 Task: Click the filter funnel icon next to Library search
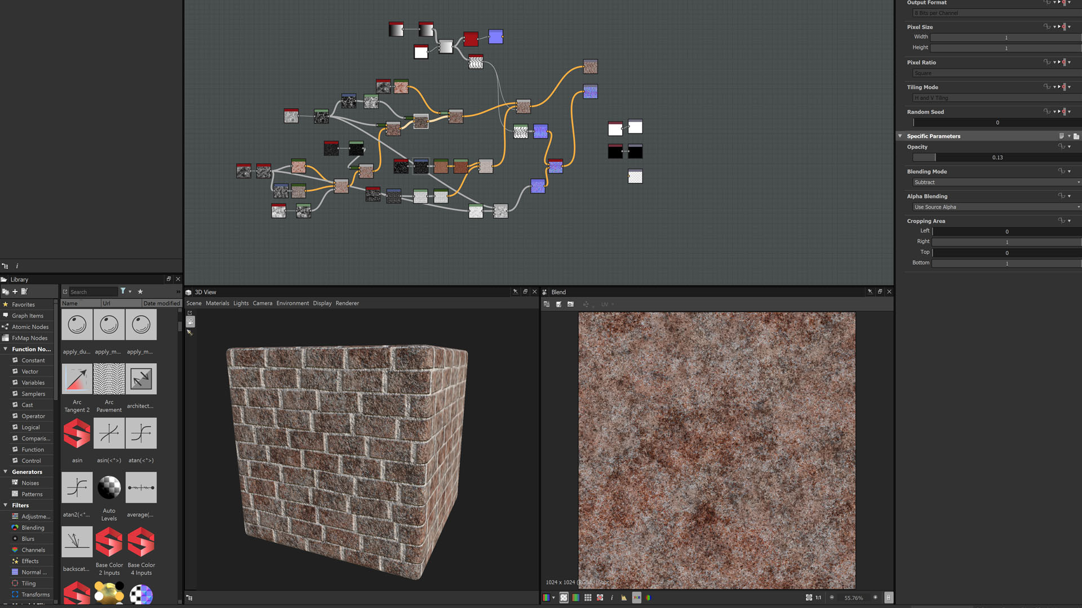tap(123, 292)
